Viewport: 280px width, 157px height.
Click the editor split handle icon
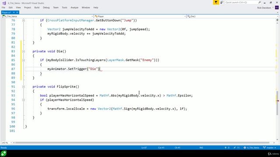click(x=277, y=20)
